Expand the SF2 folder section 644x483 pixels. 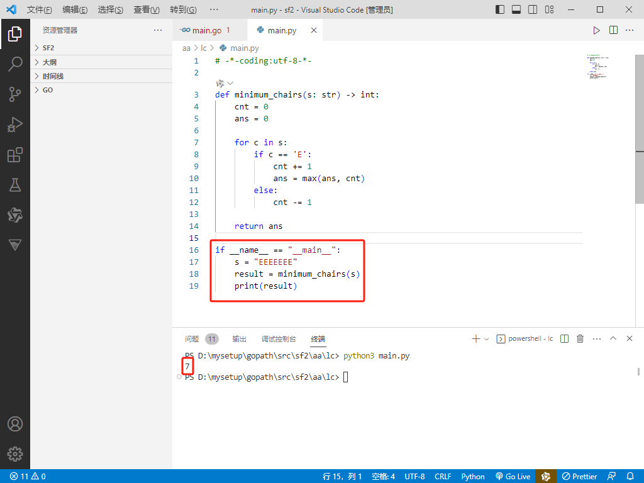101,48
